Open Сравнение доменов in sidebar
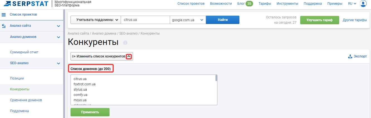371x118 pixels. 26,100
